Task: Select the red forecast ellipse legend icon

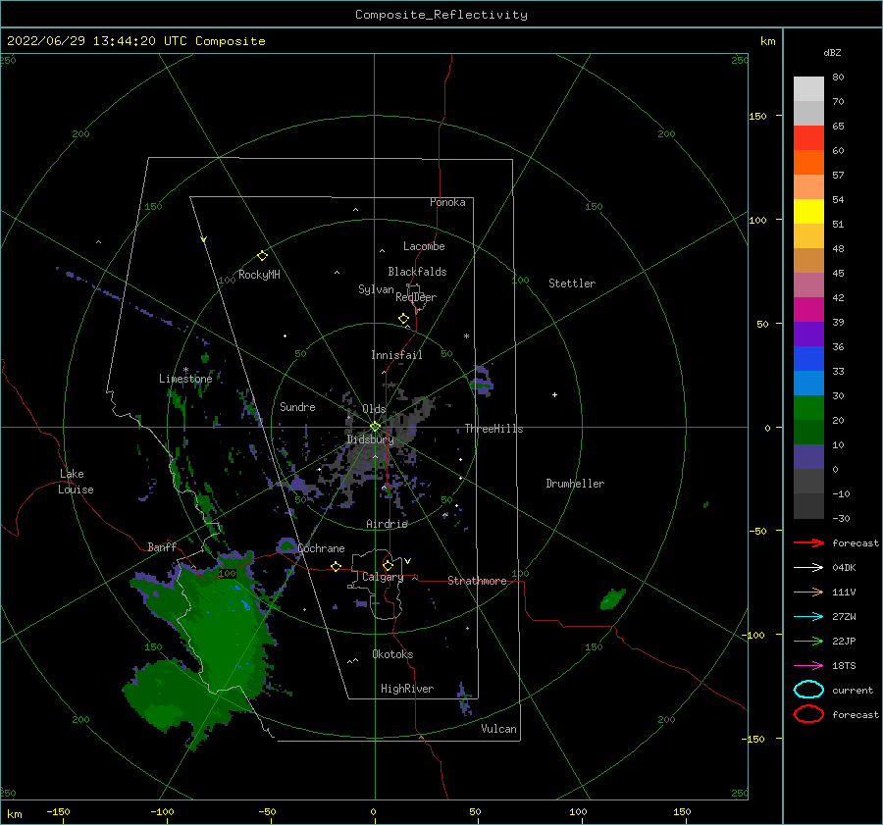Action: 808,714
